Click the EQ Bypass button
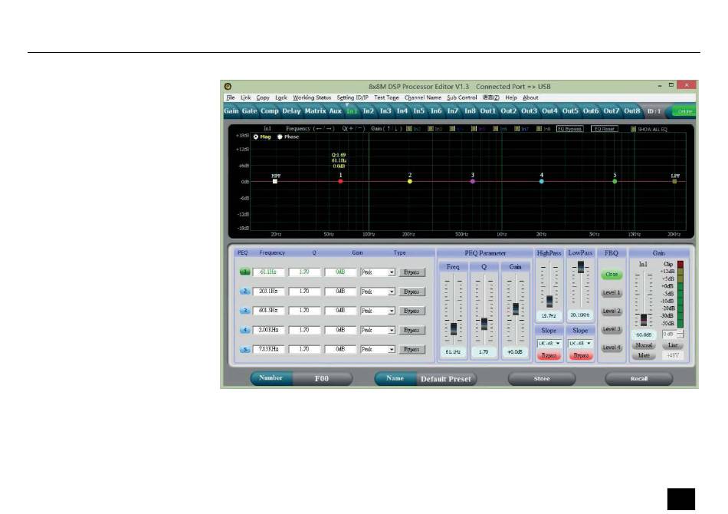Viewport: 728px width, 514px height. (x=569, y=129)
